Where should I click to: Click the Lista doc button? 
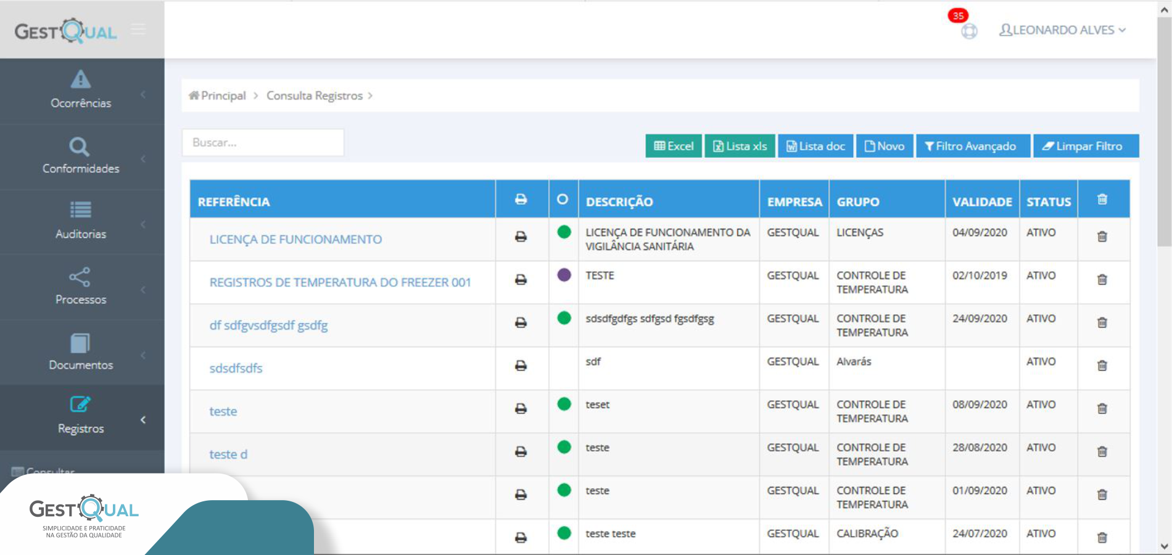(x=815, y=146)
